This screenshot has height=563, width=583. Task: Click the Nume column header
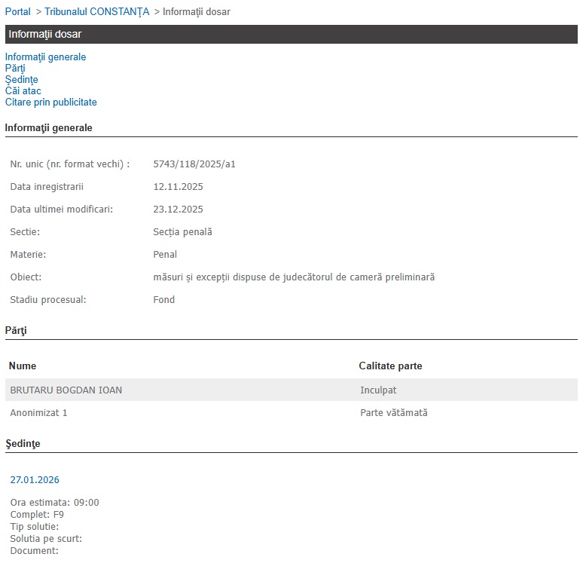click(23, 366)
